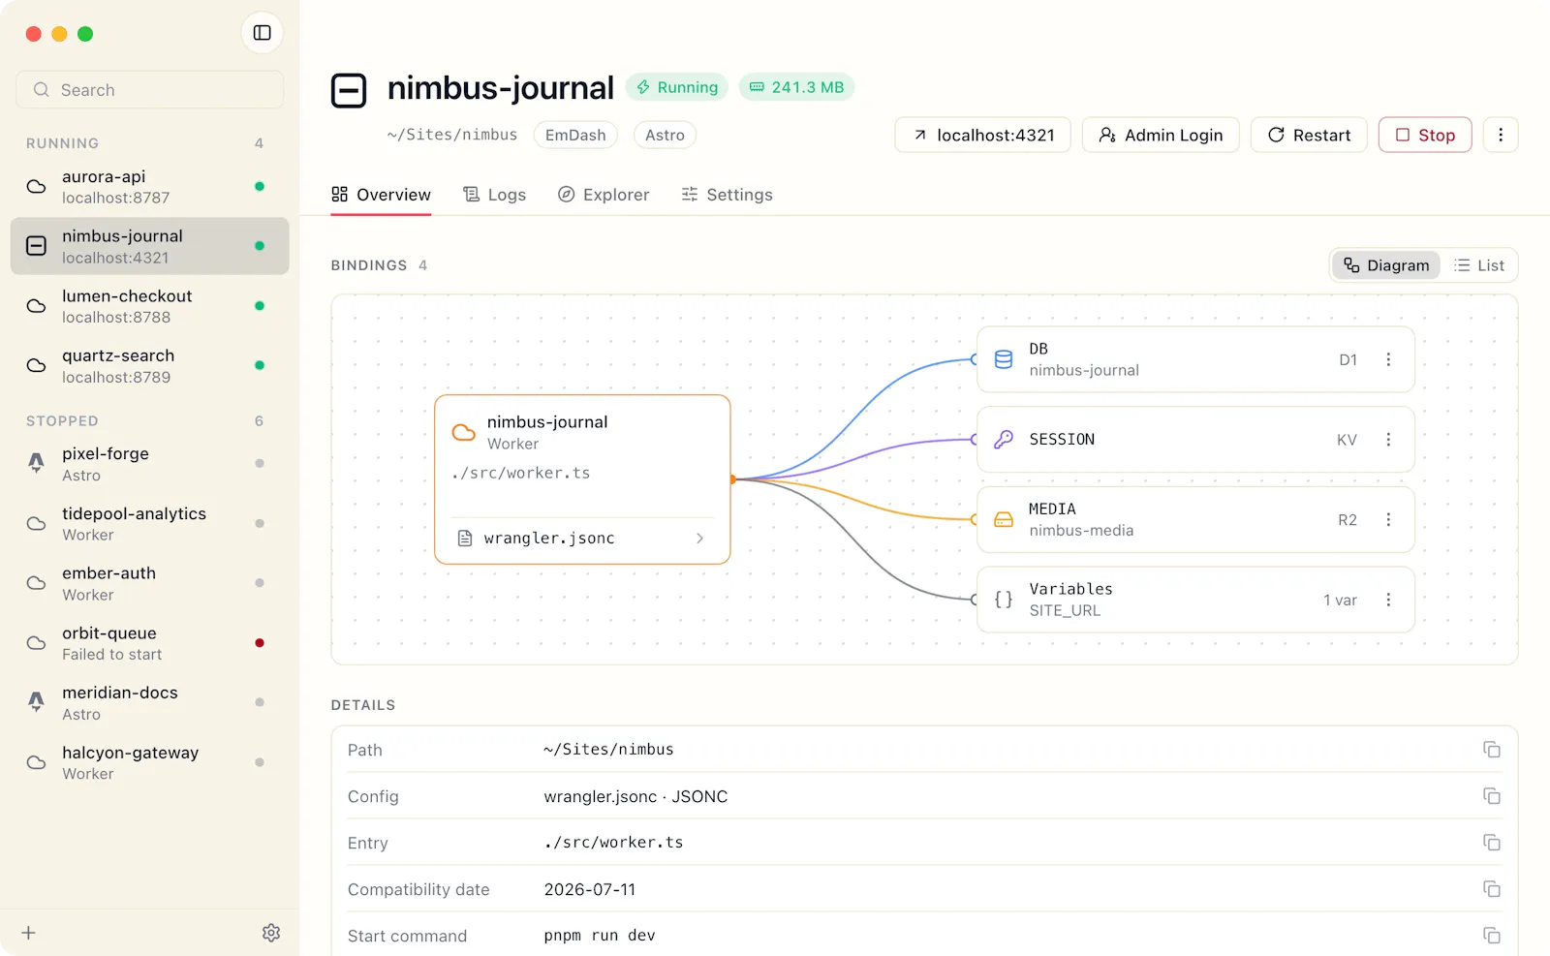Image resolution: width=1550 pixels, height=956 pixels.
Task: Click the Admin Login button
Action: 1161,135
